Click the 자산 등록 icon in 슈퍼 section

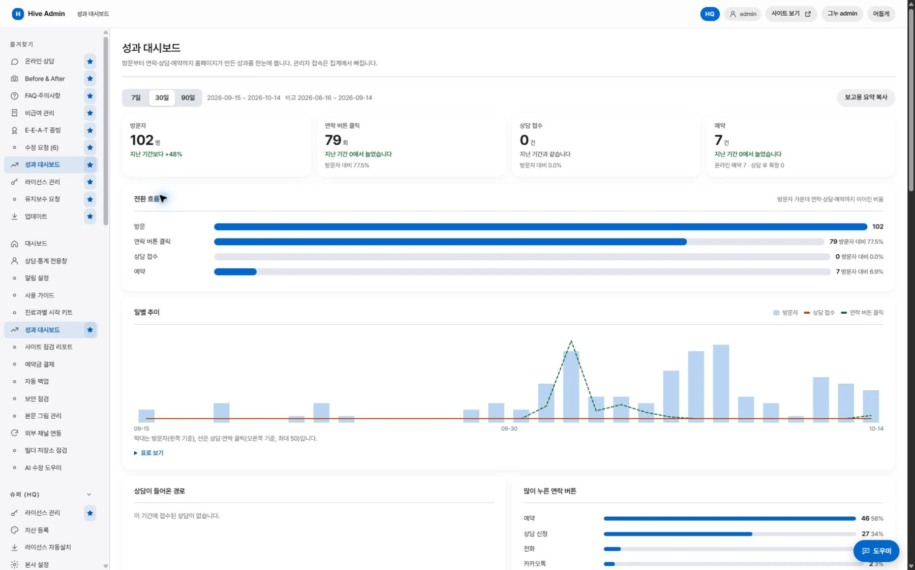[14, 530]
